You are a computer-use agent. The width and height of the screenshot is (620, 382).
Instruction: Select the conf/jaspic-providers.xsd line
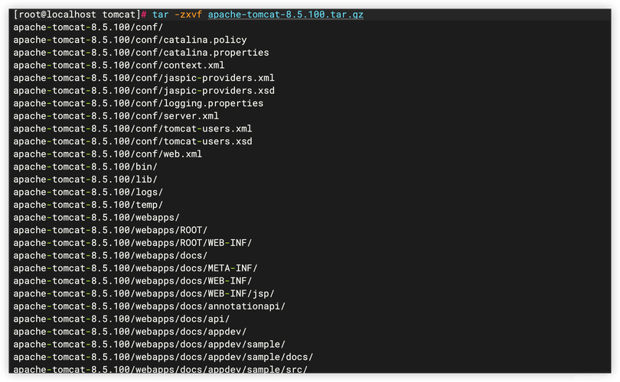[x=144, y=91]
